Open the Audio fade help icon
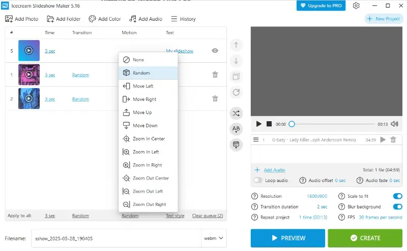This screenshot has height=251, width=407. click(x=360, y=181)
